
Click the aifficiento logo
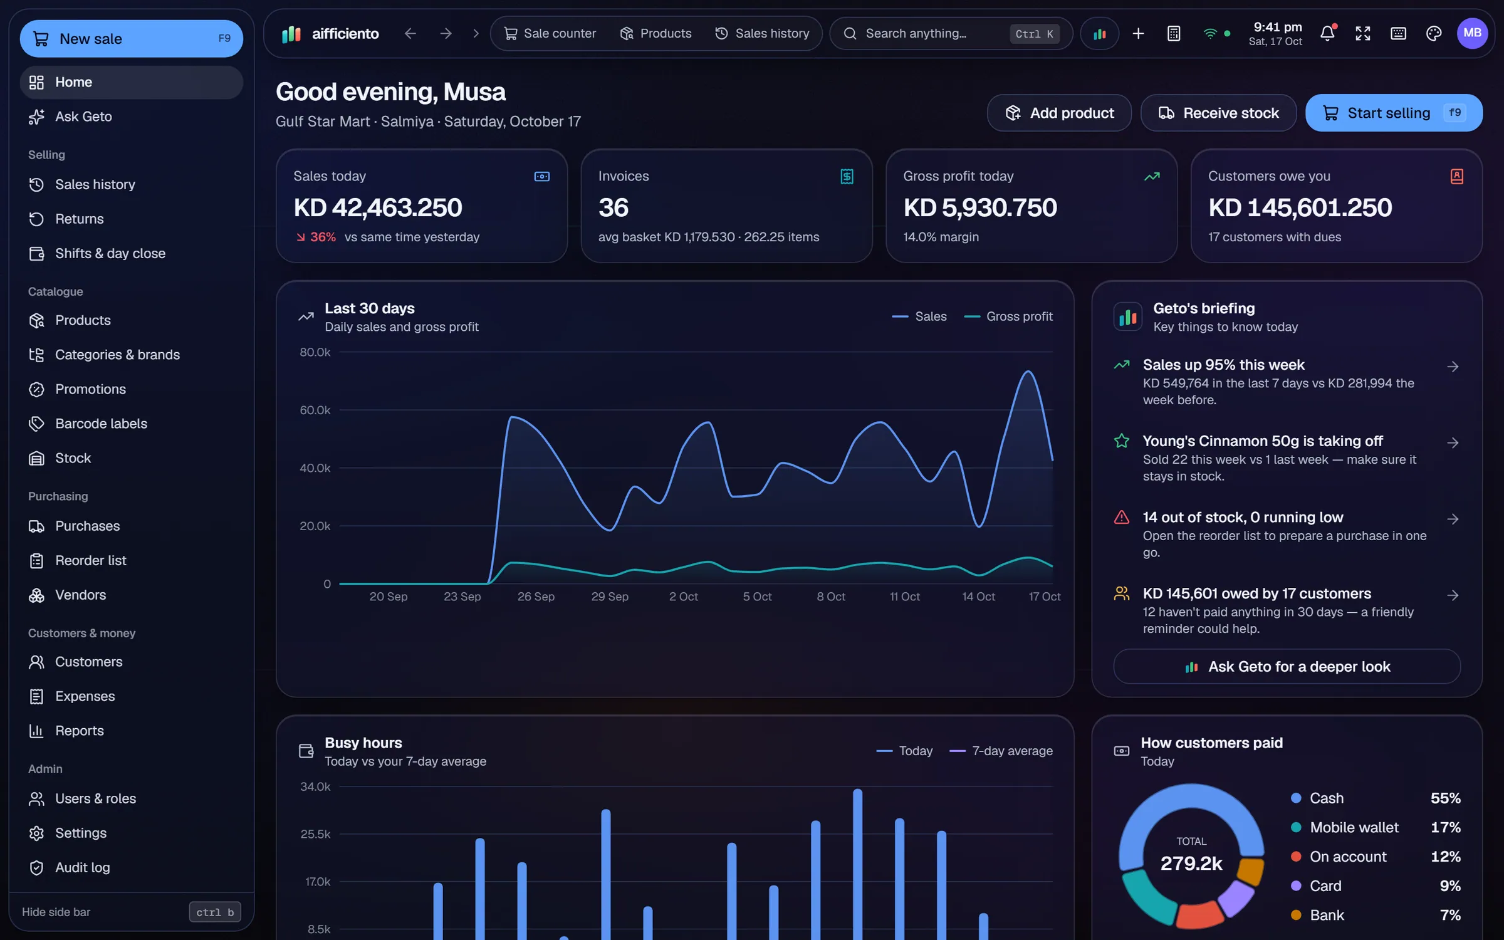(x=330, y=34)
